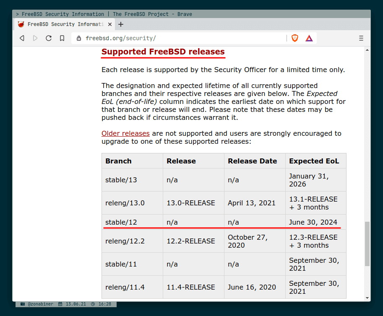Image resolution: width=383 pixels, height=316 pixels.
Task: Click scrollbar down arrow
Action: coord(367,298)
